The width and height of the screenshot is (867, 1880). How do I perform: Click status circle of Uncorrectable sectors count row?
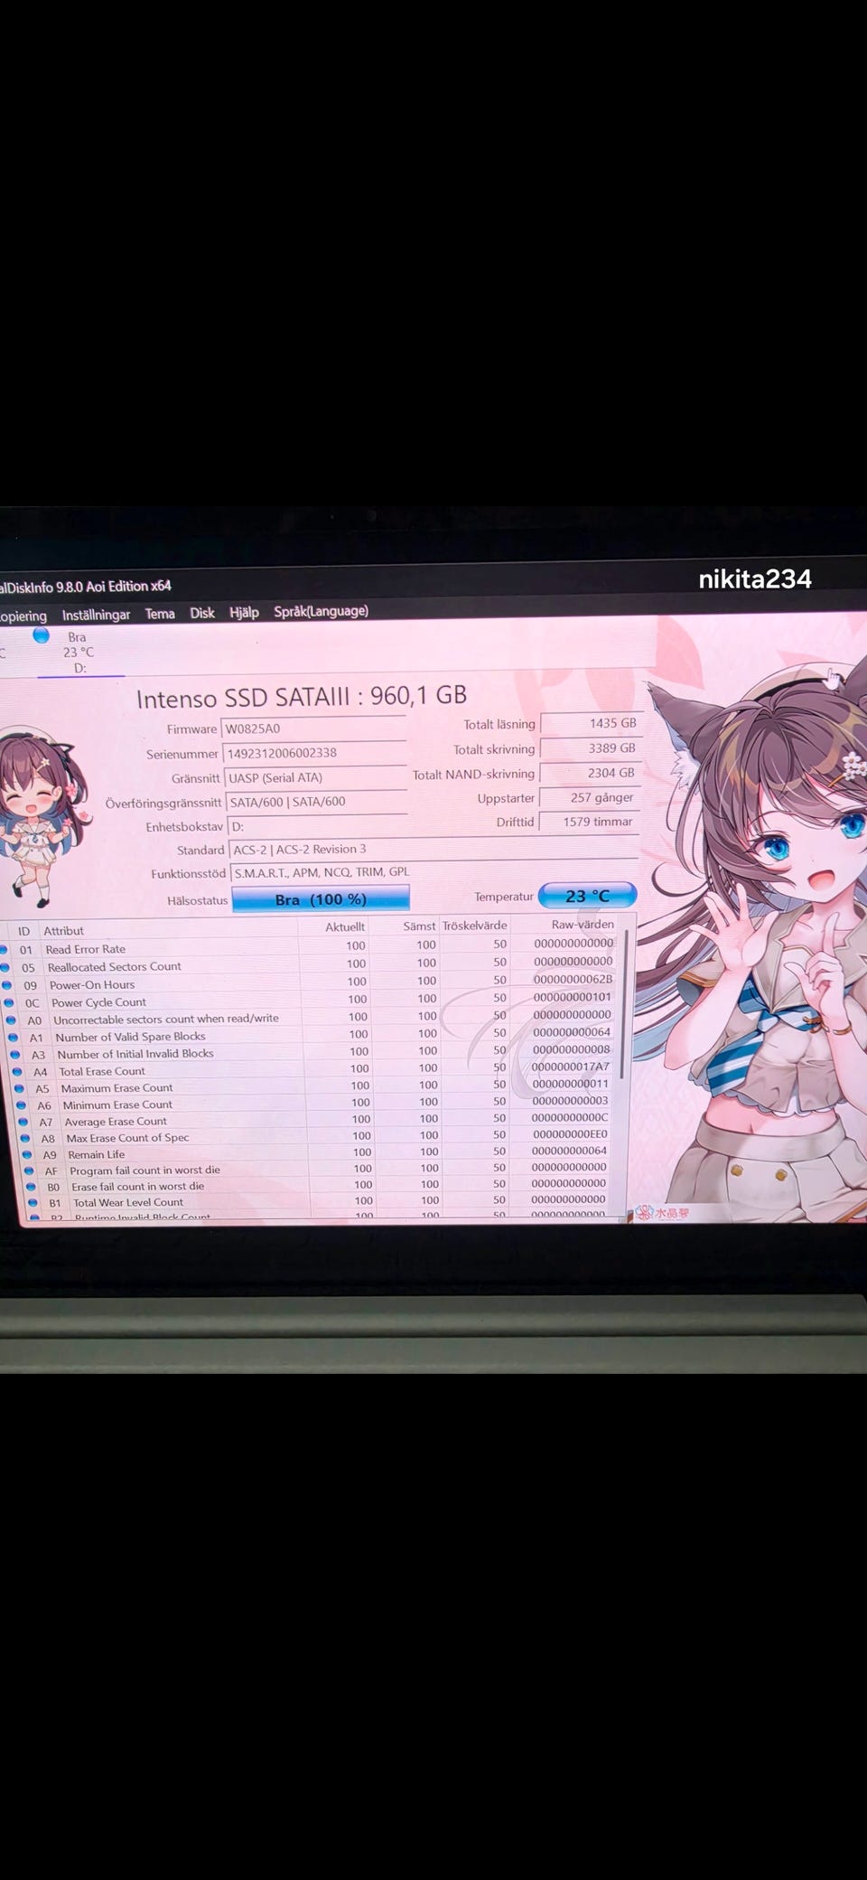[x=10, y=1020]
